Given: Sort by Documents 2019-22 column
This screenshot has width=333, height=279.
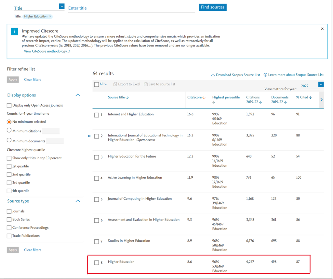Looking at the screenshot, I should [280, 99].
